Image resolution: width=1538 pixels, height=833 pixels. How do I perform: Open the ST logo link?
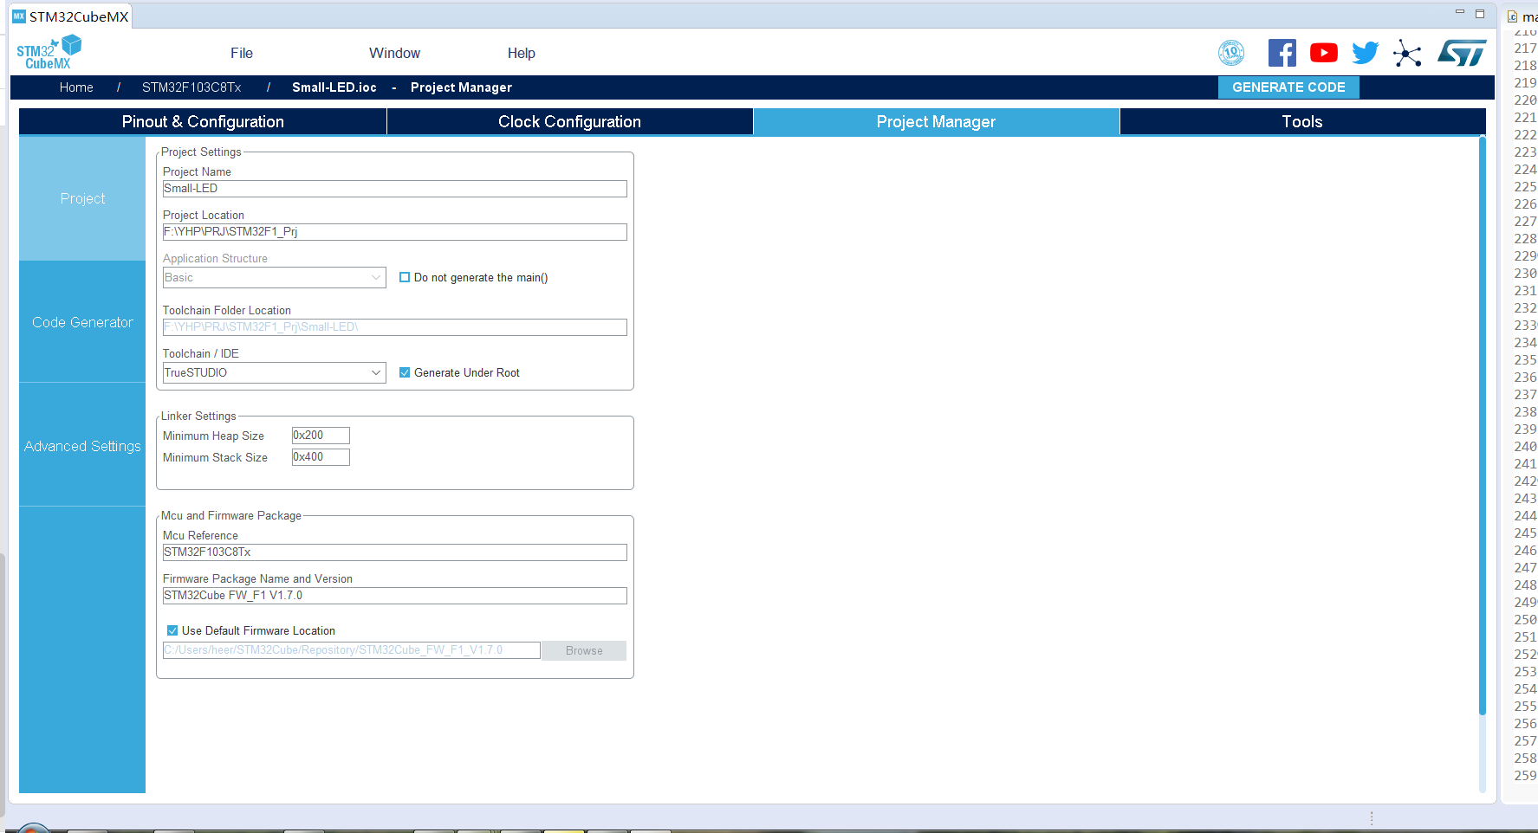pyautogui.click(x=1462, y=53)
